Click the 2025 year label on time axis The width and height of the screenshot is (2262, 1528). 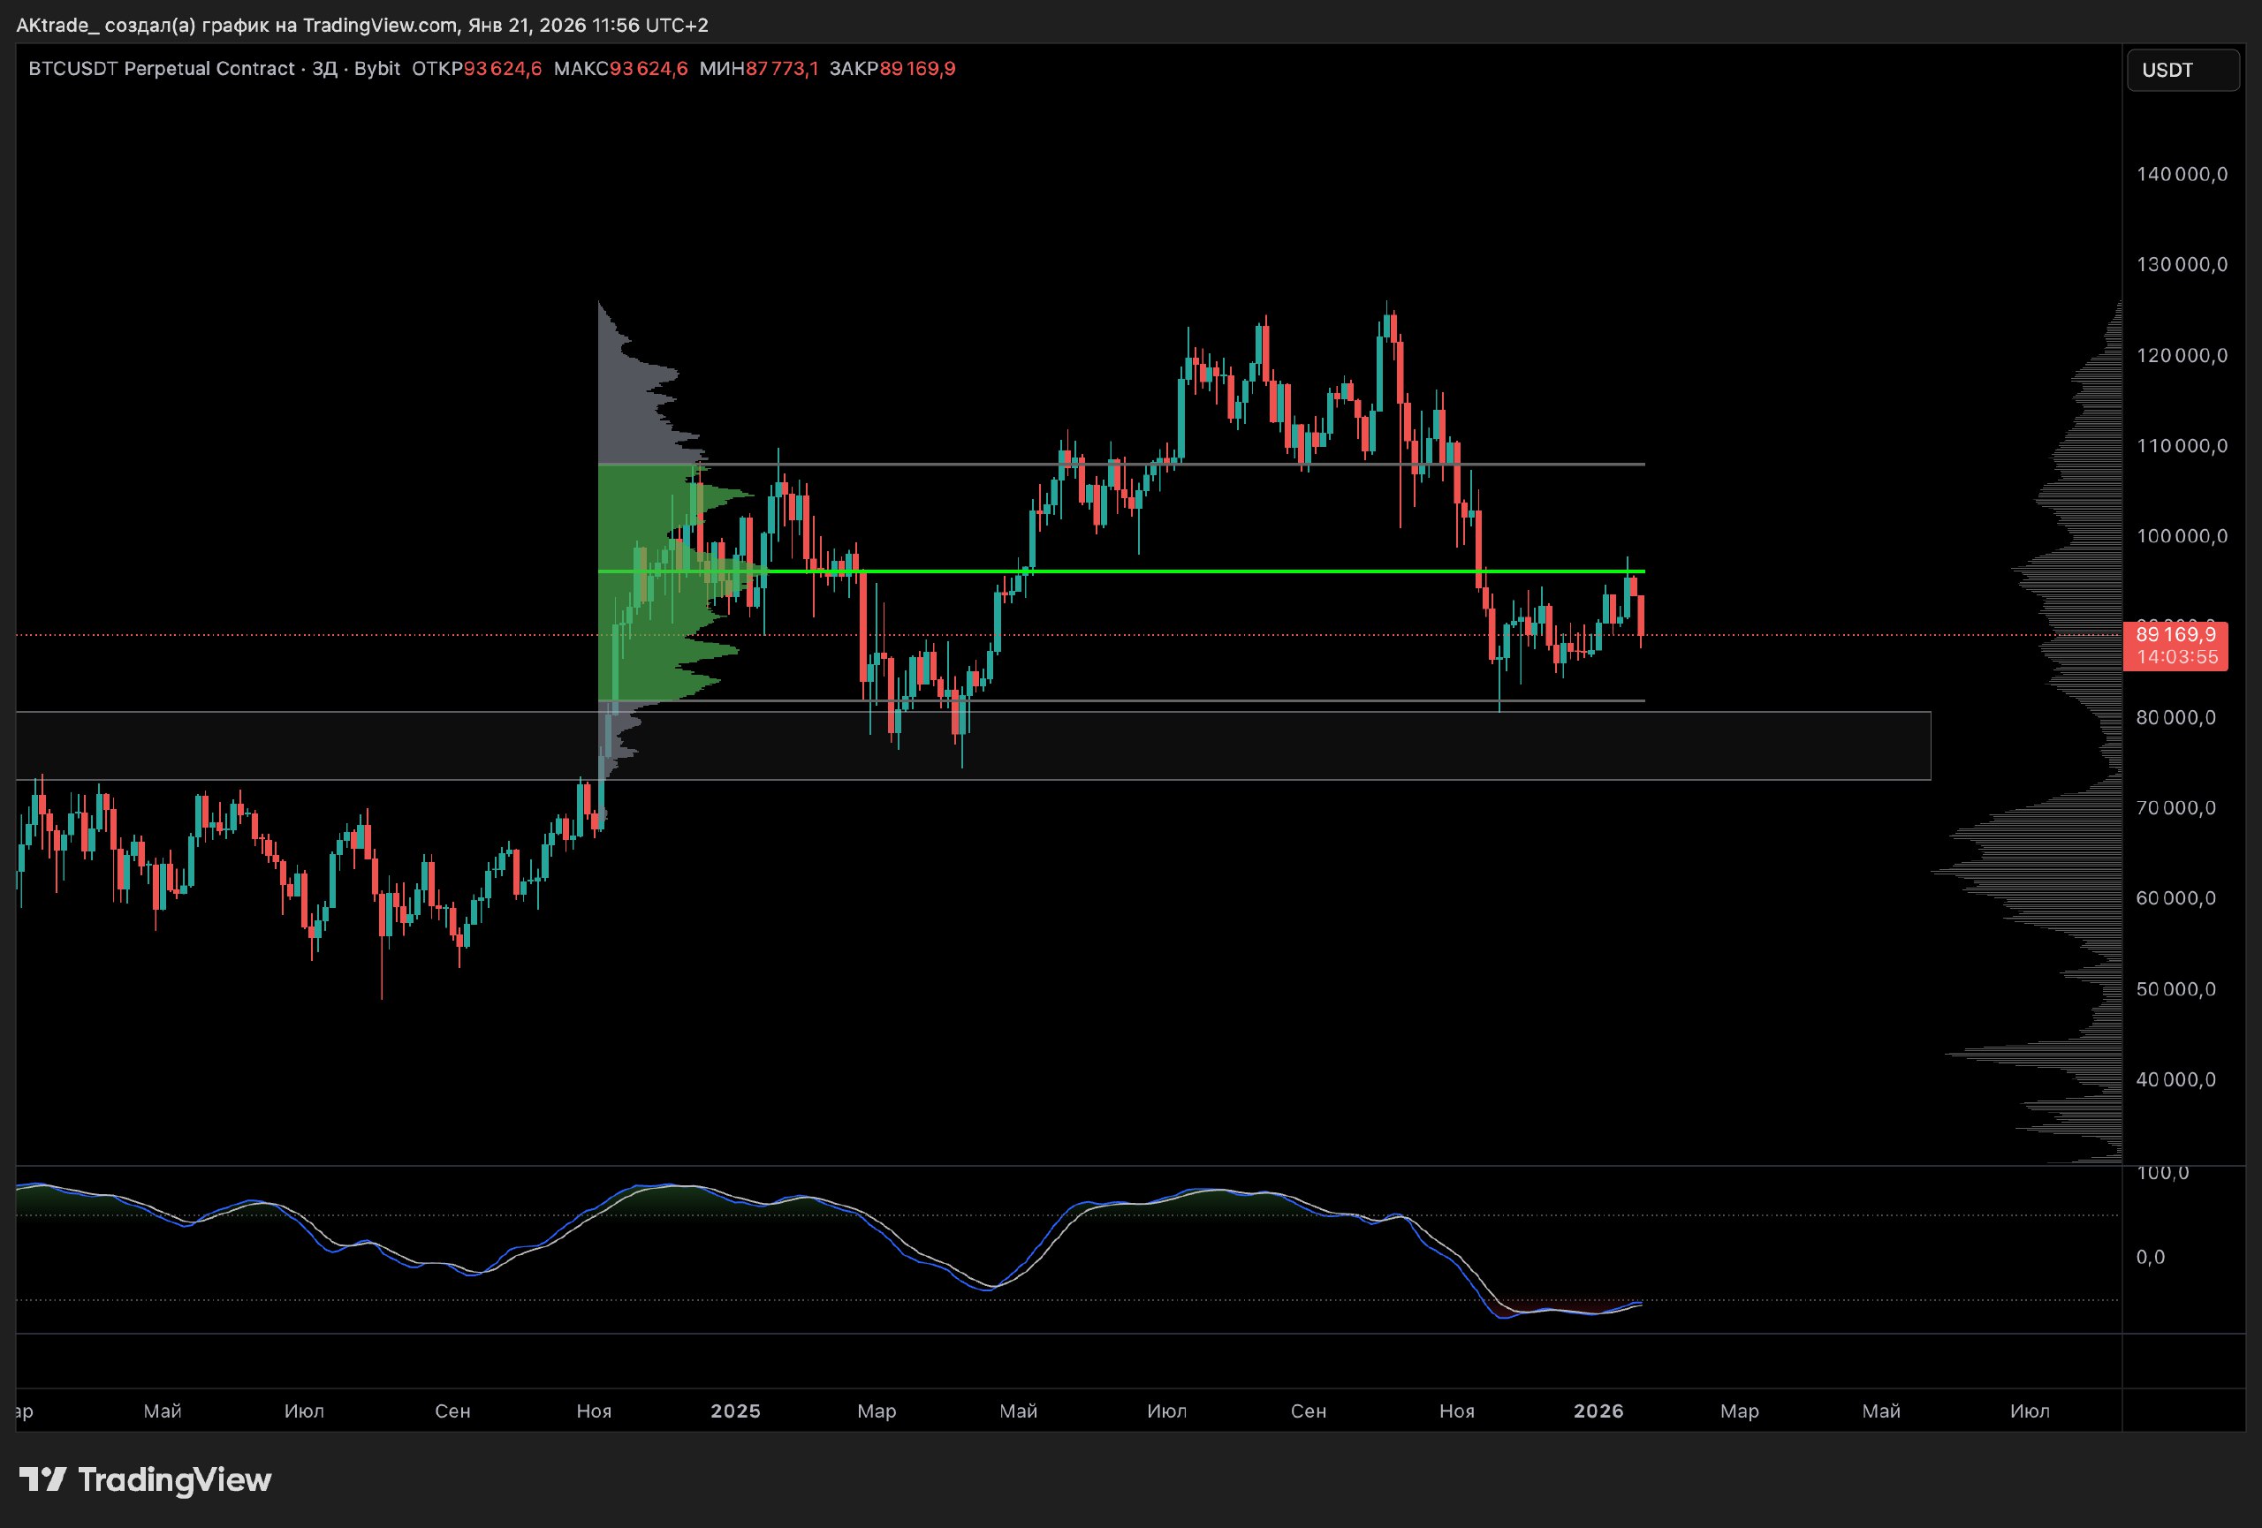(735, 1411)
